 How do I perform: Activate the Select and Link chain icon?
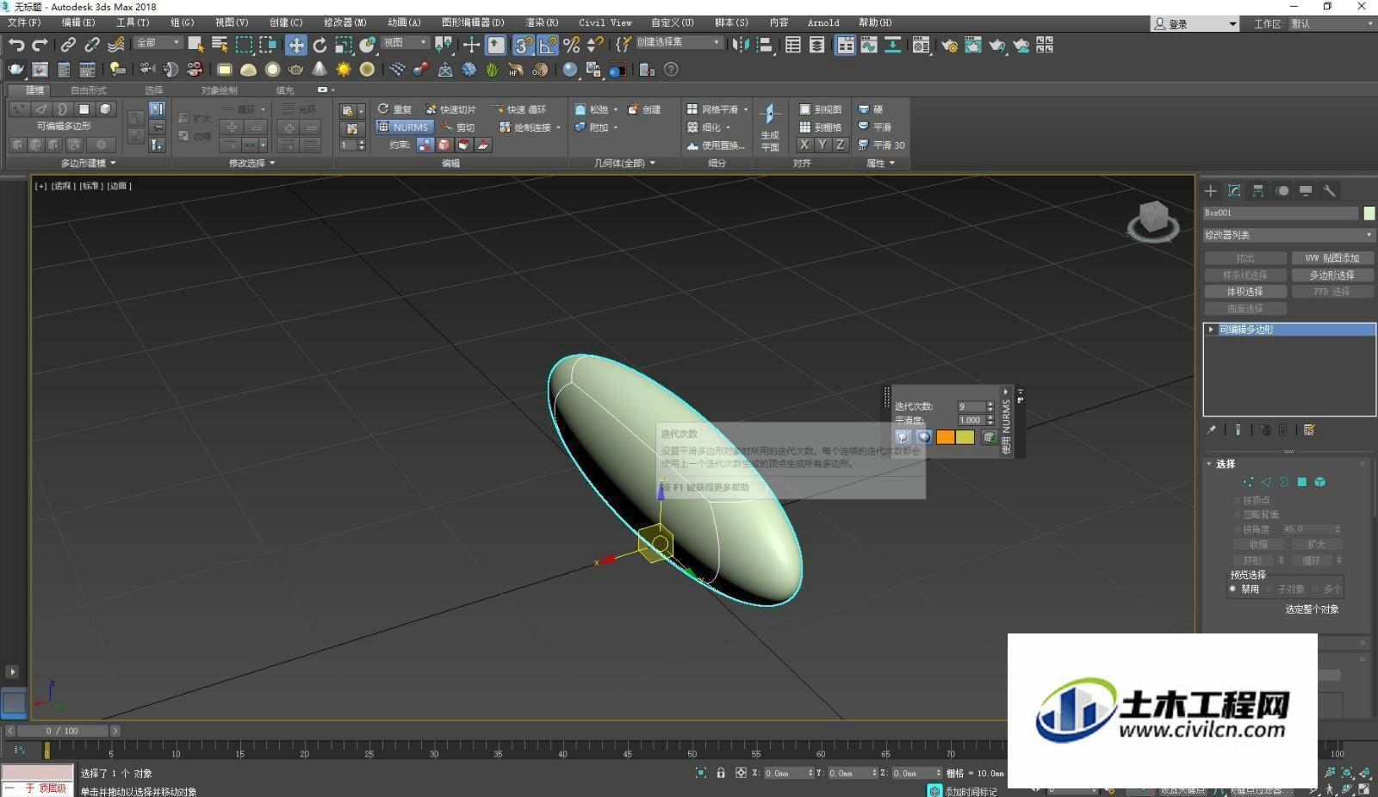[68, 45]
